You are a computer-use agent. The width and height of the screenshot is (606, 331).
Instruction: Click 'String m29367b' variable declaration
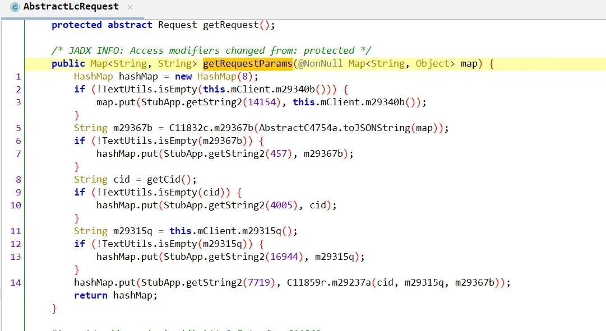point(113,128)
